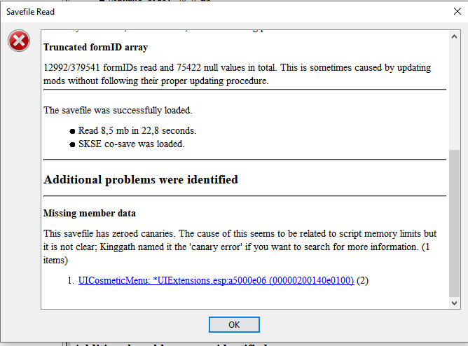Click the formIDs read paragraph text

238,74
